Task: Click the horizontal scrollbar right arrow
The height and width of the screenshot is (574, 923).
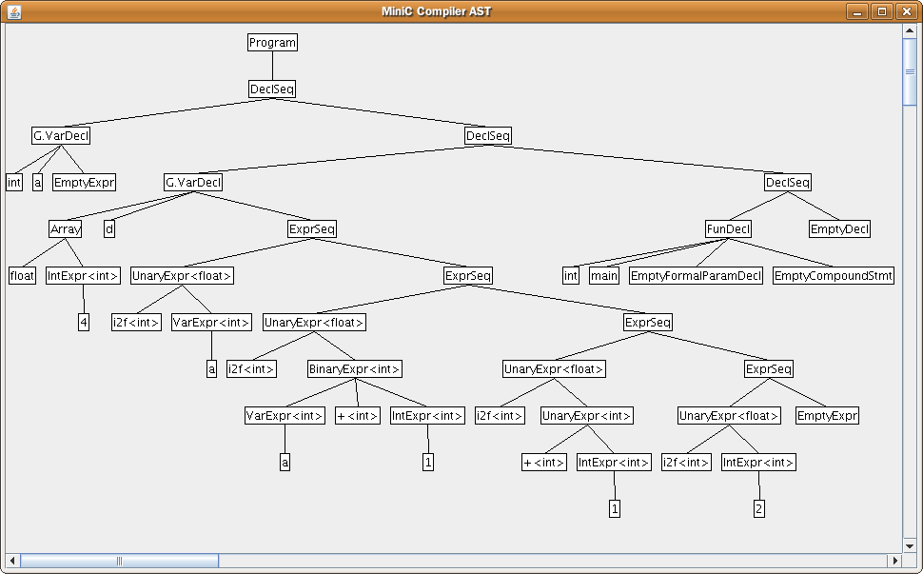Action: coord(894,561)
